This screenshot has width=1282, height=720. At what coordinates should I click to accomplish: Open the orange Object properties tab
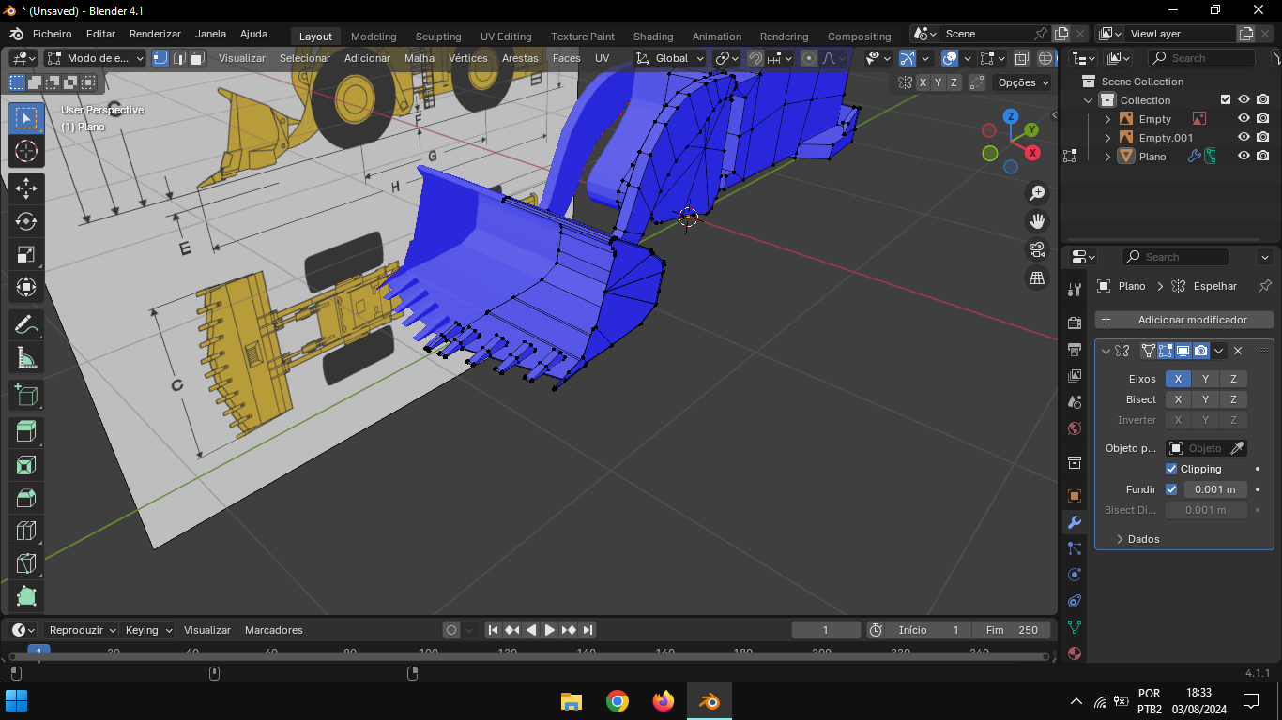tap(1075, 496)
